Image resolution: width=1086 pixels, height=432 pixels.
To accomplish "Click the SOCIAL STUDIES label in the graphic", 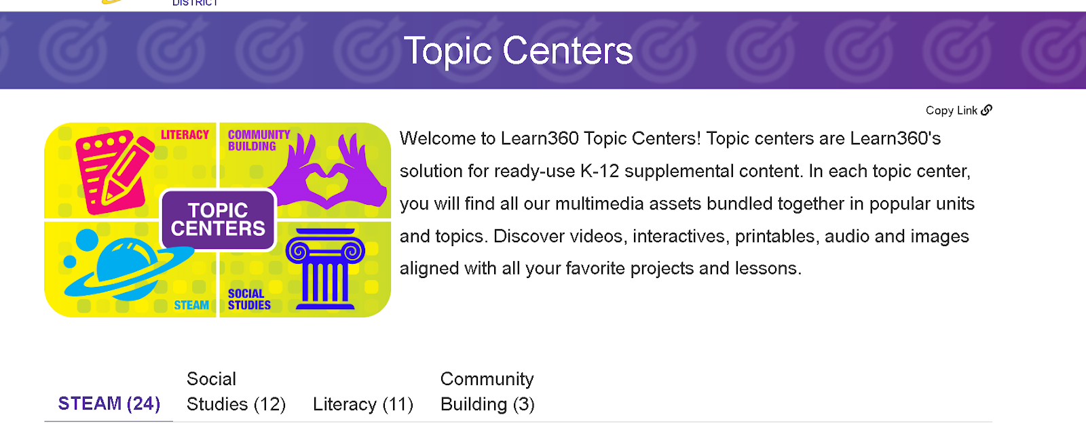I will click(249, 299).
